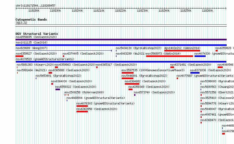
Task: Select red bar under nsv6364682
Action: (x=132, y=84)
